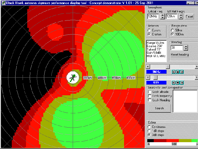Click the 400km range label on map
198x149 pixels.
point(102,78)
